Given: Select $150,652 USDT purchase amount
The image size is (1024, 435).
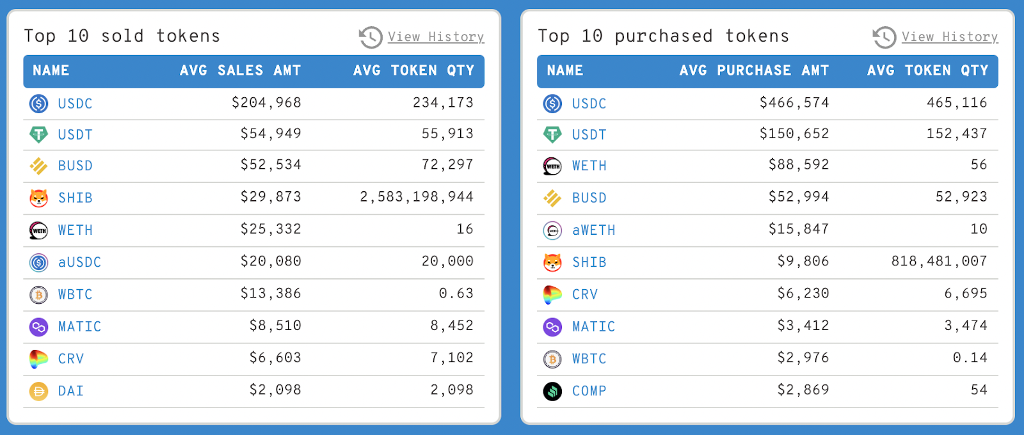Looking at the screenshot, I should [x=794, y=134].
